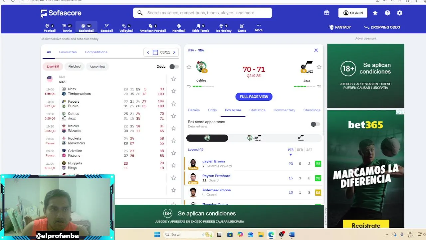Image resolution: width=426 pixels, height=240 pixels.
Task: Open the Celtics team logo in match header
Action: pyautogui.click(x=201, y=67)
